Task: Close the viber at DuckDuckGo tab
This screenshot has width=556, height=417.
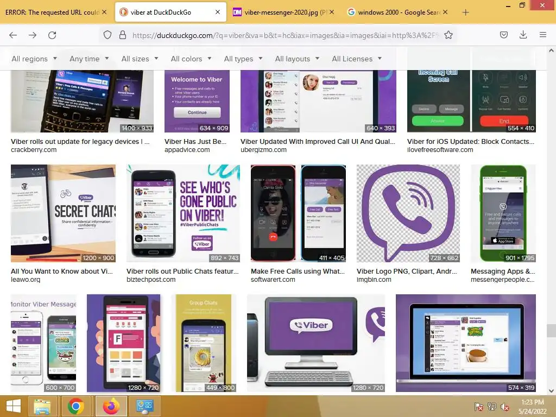Action: (218, 12)
